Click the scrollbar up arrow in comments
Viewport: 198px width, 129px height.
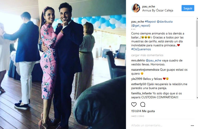click(197, 19)
